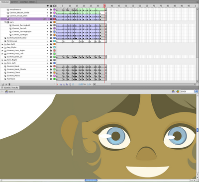
Task: Click the lock-all-layers padlock header icon
Action: tap(51, 6)
